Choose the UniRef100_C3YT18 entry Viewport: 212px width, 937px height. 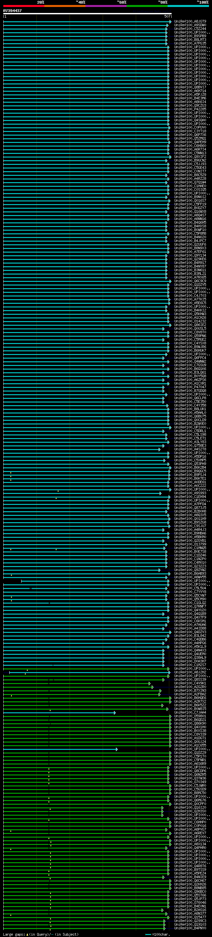[190, 131]
